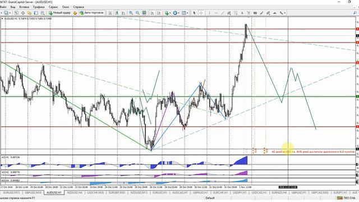
Task: Switch chart to line chart mode
Action: 123,13
